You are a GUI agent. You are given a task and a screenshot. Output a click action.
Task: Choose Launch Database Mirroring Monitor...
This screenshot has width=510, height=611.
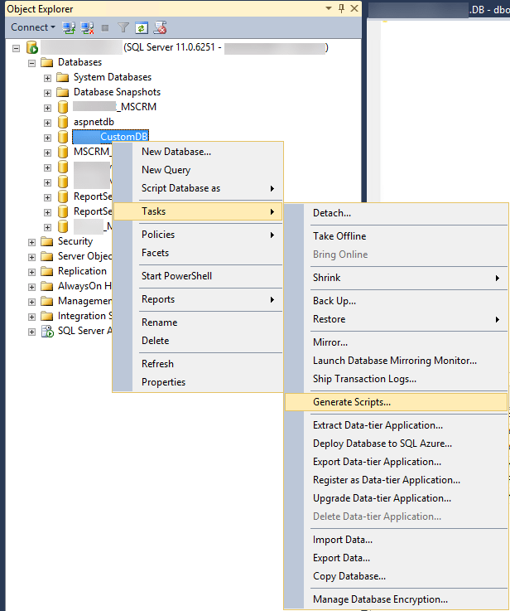(x=396, y=361)
